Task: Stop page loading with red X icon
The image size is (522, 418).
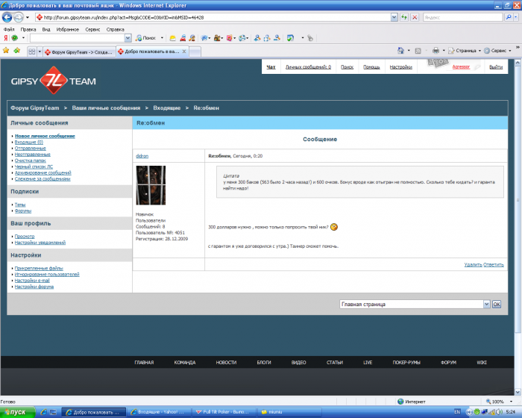Action: (415, 17)
